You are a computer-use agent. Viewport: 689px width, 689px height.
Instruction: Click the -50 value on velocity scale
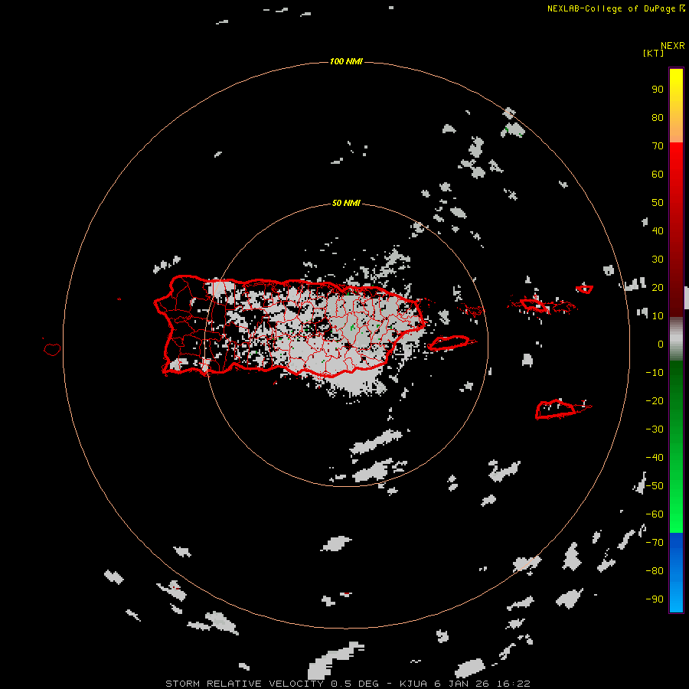click(x=655, y=485)
